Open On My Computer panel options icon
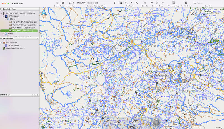224x129 pixels. (x=37, y=38)
